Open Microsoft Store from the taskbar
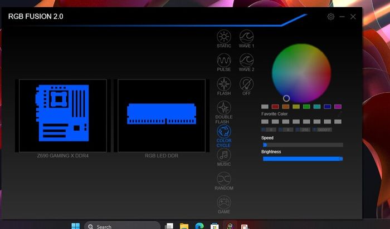 pos(214,226)
